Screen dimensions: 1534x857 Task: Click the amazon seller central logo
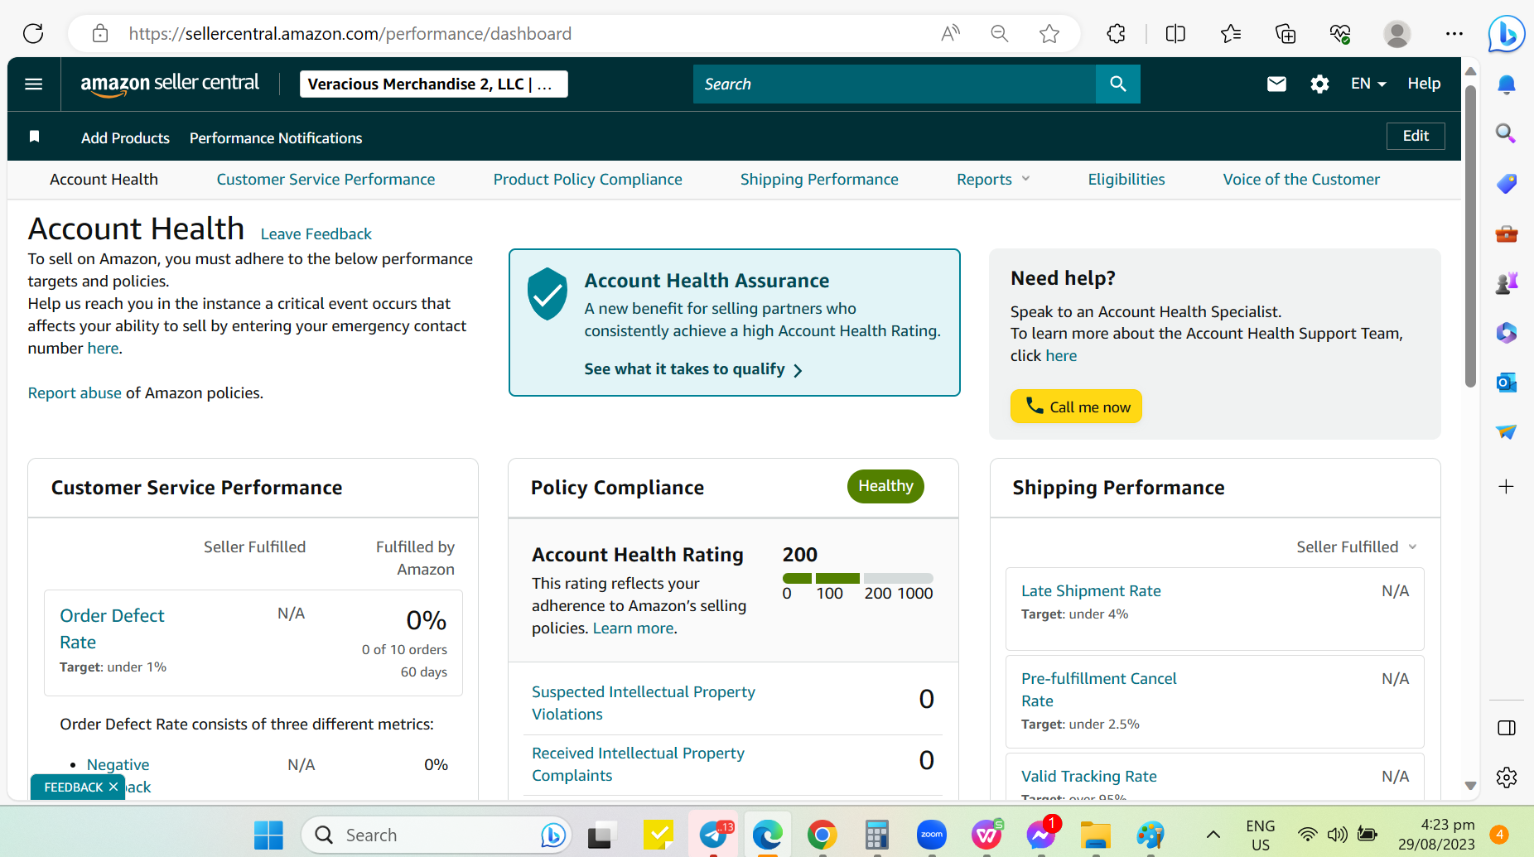tap(170, 84)
